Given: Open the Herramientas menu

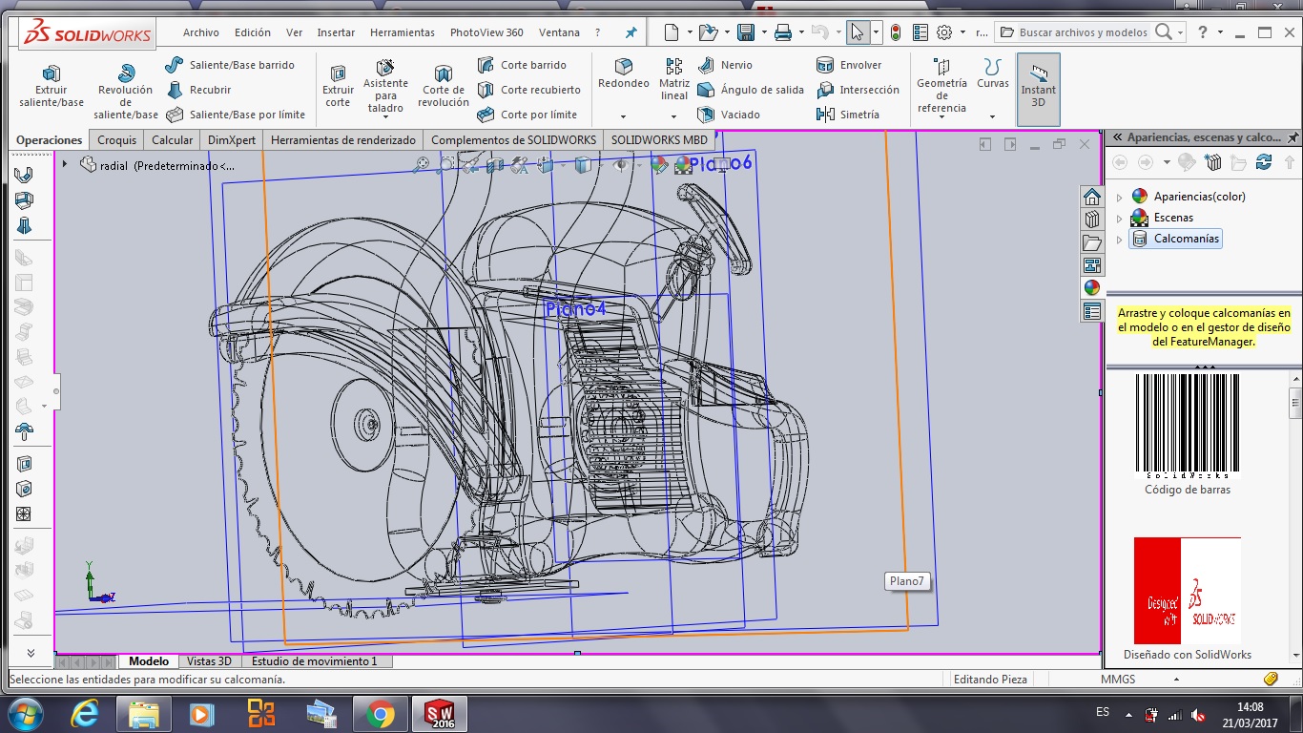Looking at the screenshot, I should click(403, 32).
